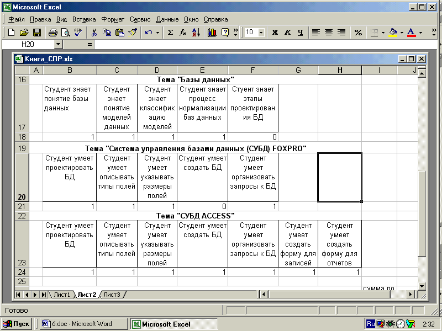Select cell with Тема "СУБД ACCESS"
Image resolution: width=442 pixels, height=331 pixels.
[196, 216]
